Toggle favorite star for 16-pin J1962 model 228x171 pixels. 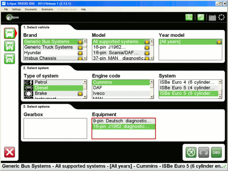click(147, 47)
